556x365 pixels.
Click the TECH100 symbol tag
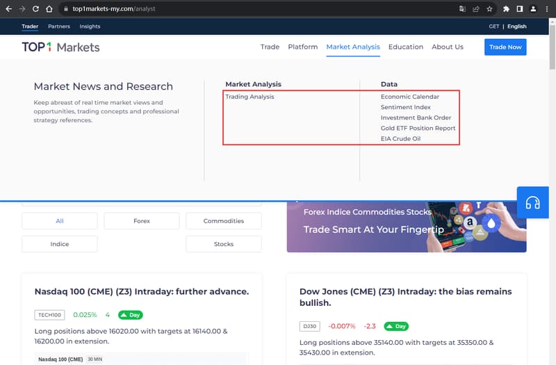(x=49, y=315)
